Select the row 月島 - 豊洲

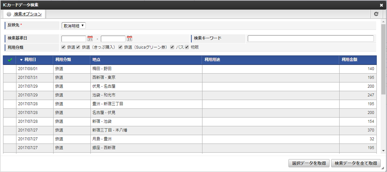(x=190, y=139)
